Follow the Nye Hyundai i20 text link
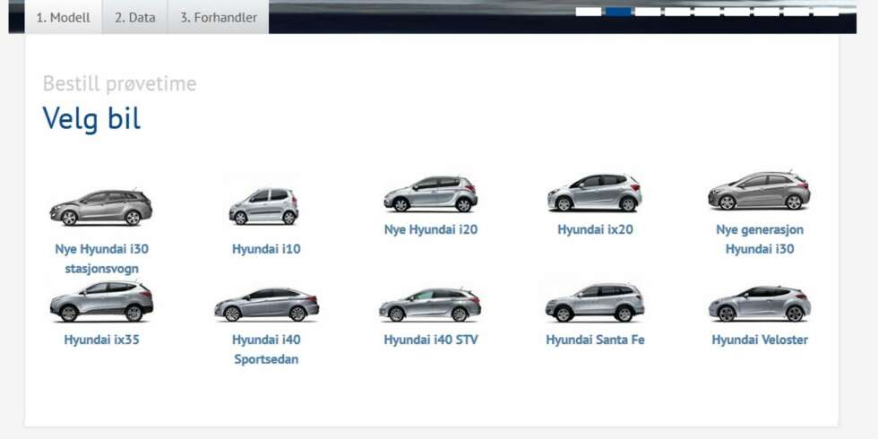The image size is (878, 439). click(431, 229)
